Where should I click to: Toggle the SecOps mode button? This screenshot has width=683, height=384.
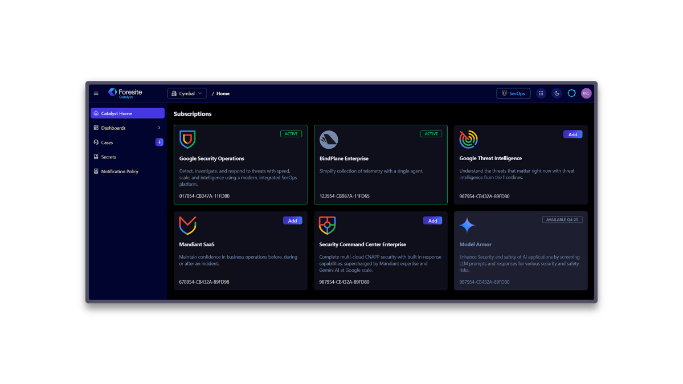pos(513,93)
